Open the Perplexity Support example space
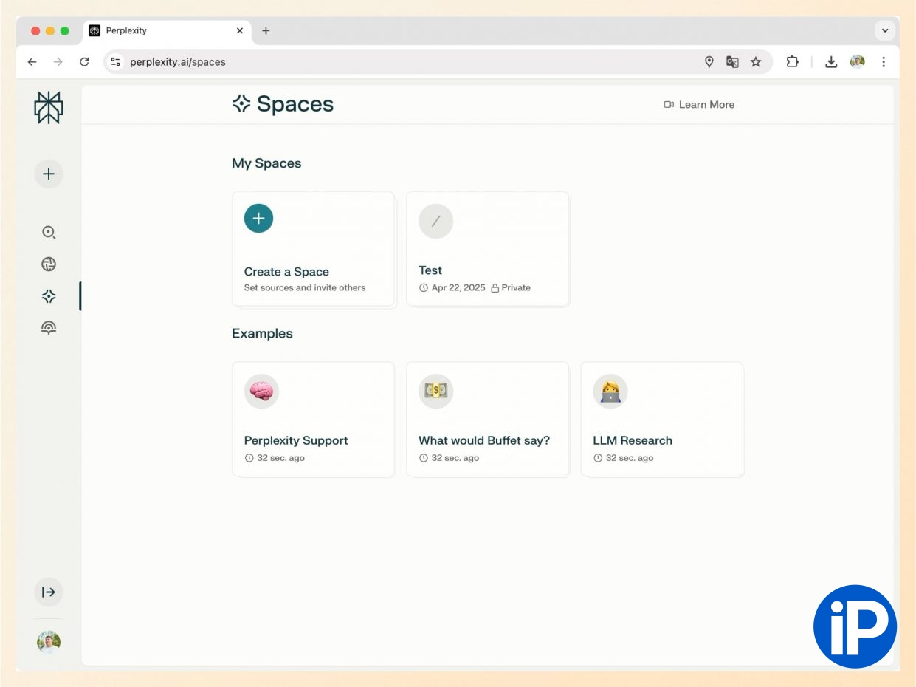 (x=313, y=419)
